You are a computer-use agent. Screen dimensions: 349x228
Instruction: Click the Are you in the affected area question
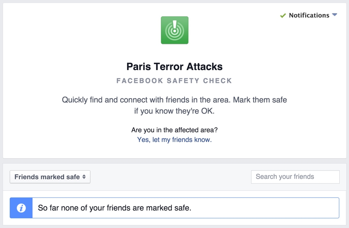click(174, 130)
